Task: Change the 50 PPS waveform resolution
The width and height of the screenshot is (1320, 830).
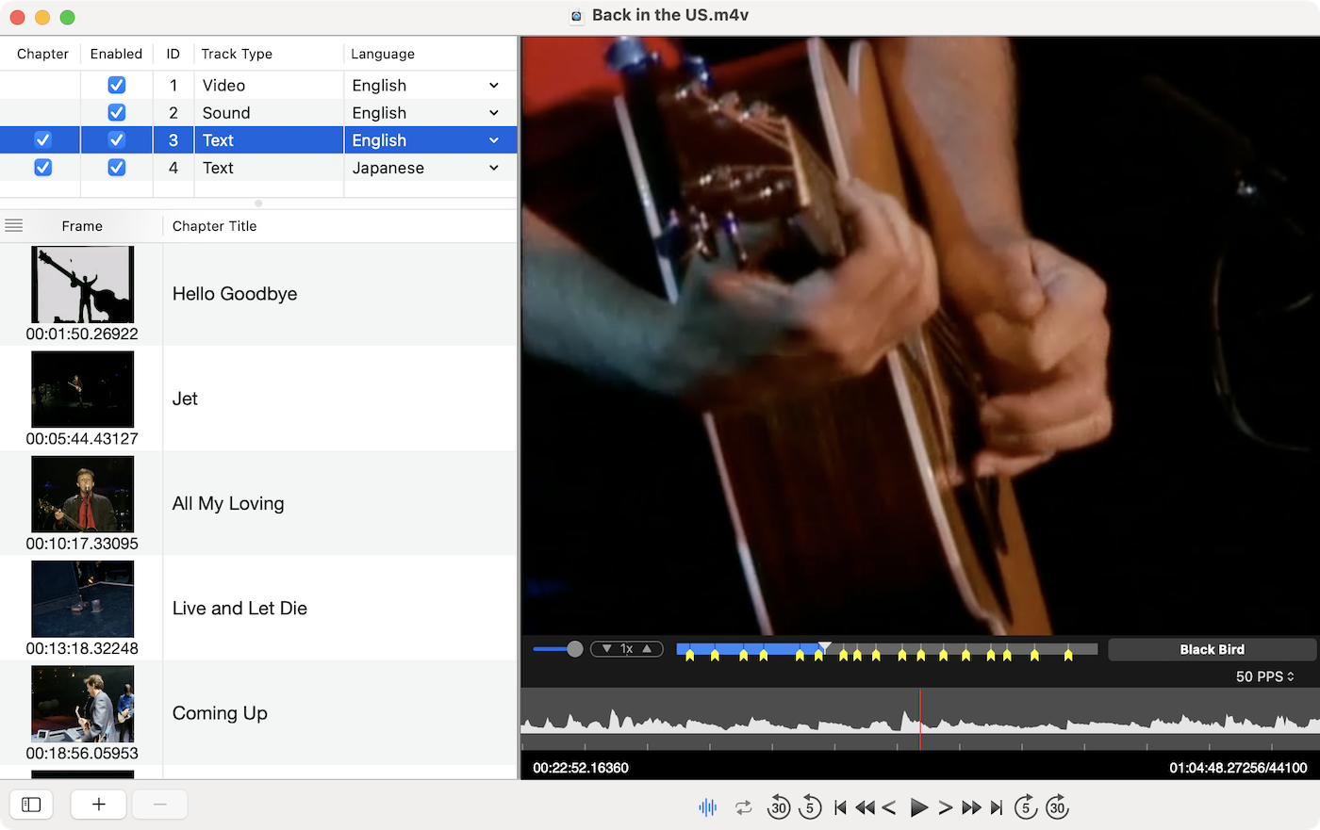Action: click(x=1265, y=676)
